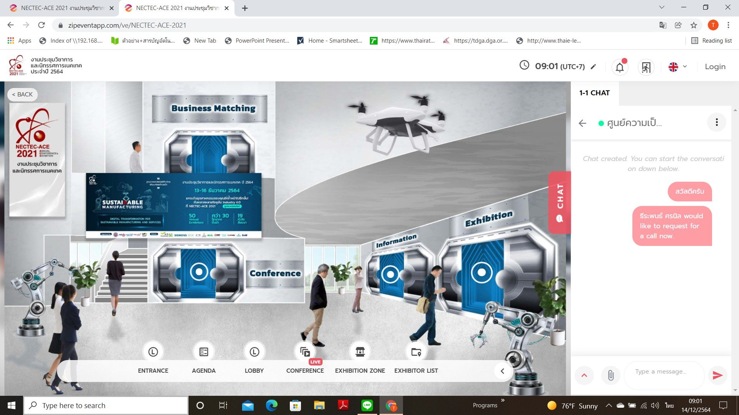The height and width of the screenshot is (415, 739).
Task: Expand chat extras with up caret
Action: [x=584, y=375]
